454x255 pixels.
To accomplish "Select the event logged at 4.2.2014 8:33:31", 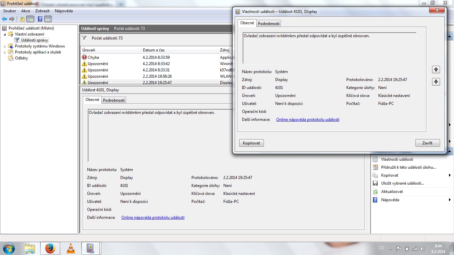I will pyautogui.click(x=157, y=70).
